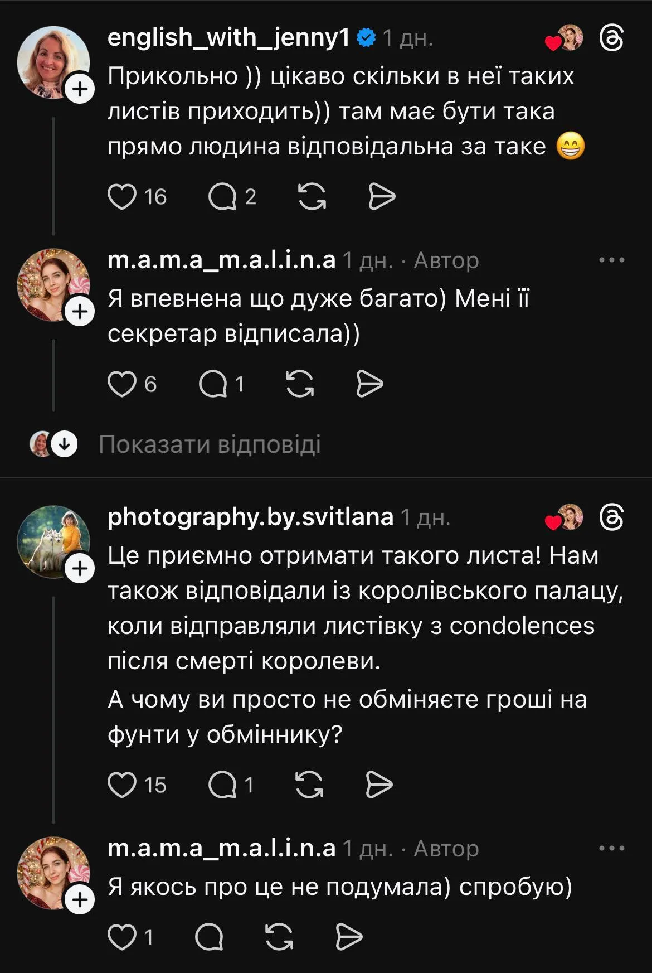Screen dimensions: 652x973
Task: Reply to photography.by.svitlana's comment
Action: point(222,785)
